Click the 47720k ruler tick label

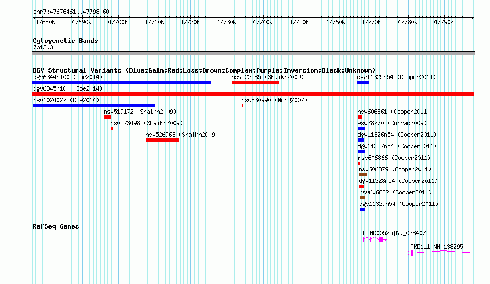[x=190, y=22]
